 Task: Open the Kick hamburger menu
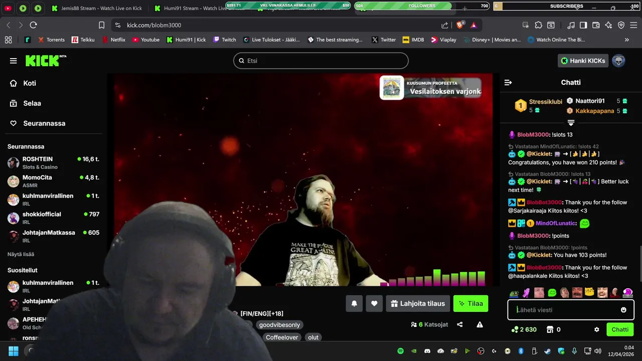click(x=13, y=61)
